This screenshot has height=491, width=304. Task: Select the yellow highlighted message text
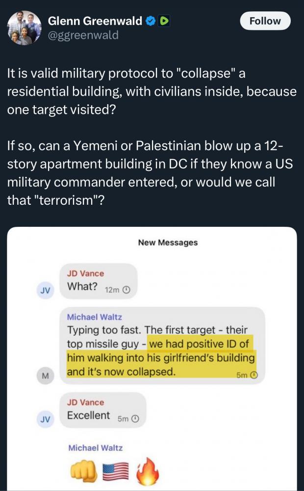161,357
